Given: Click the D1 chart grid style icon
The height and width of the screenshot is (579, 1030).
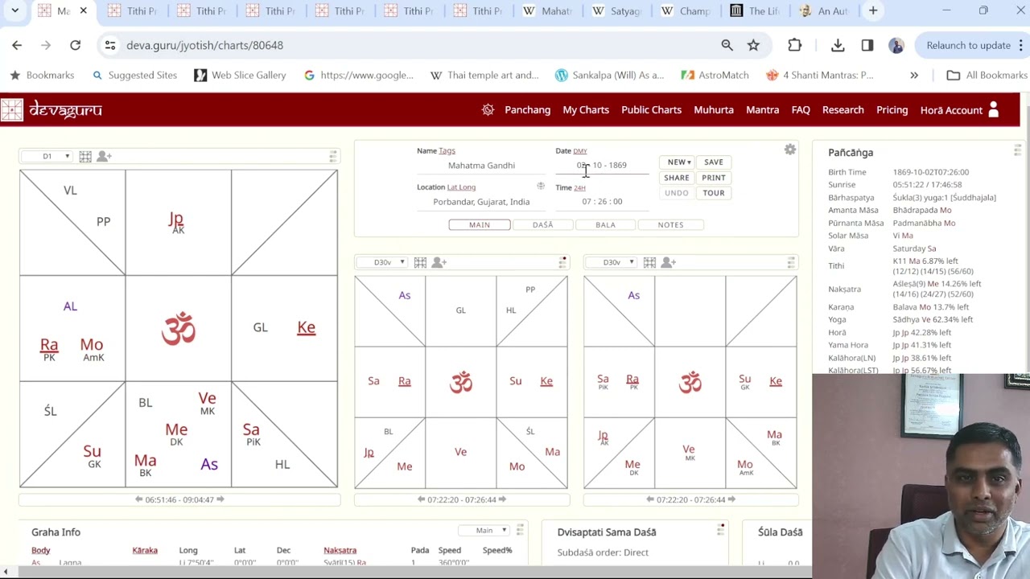Looking at the screenshot, I should (85, 156).
